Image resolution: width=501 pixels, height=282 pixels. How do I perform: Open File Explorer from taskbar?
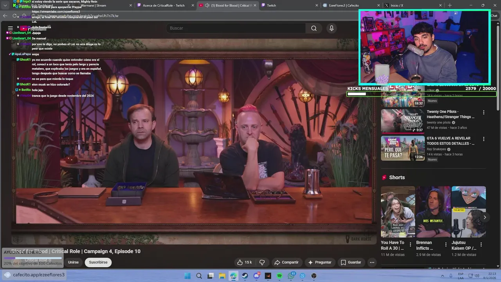(x=222, y=276)
